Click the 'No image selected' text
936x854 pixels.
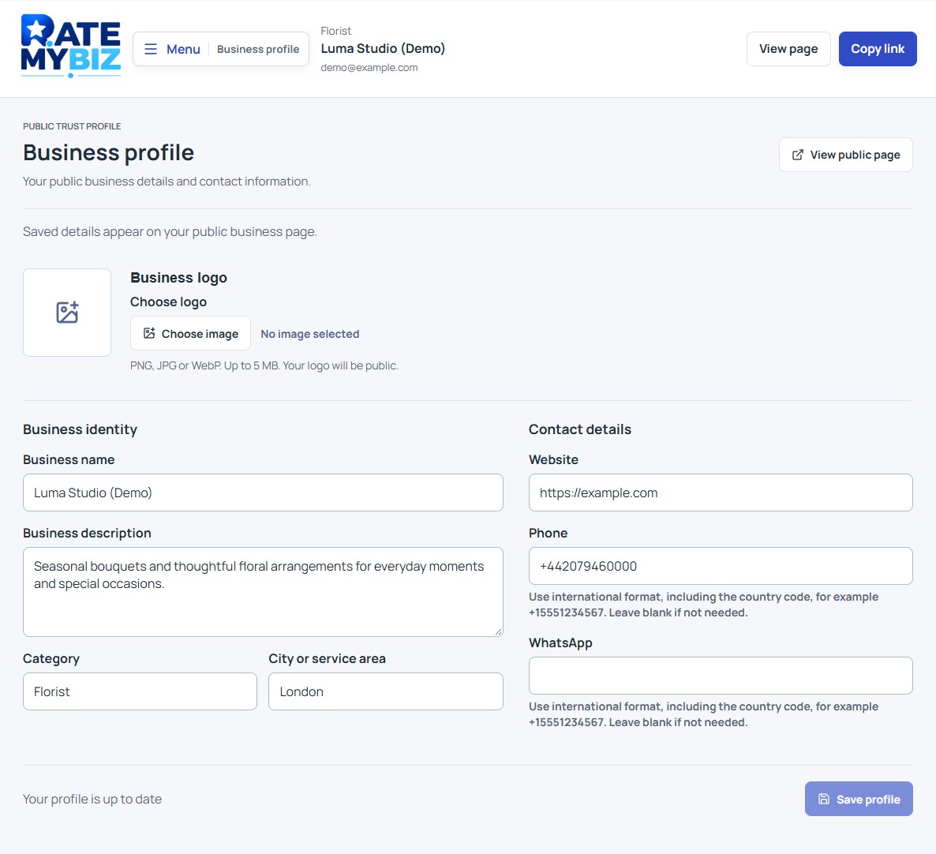tap(310, 334)
